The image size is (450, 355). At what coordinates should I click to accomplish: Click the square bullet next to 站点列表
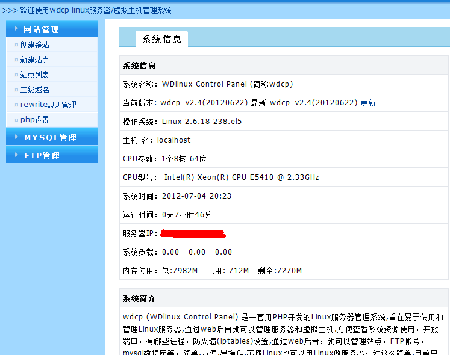tap(16, 75)
